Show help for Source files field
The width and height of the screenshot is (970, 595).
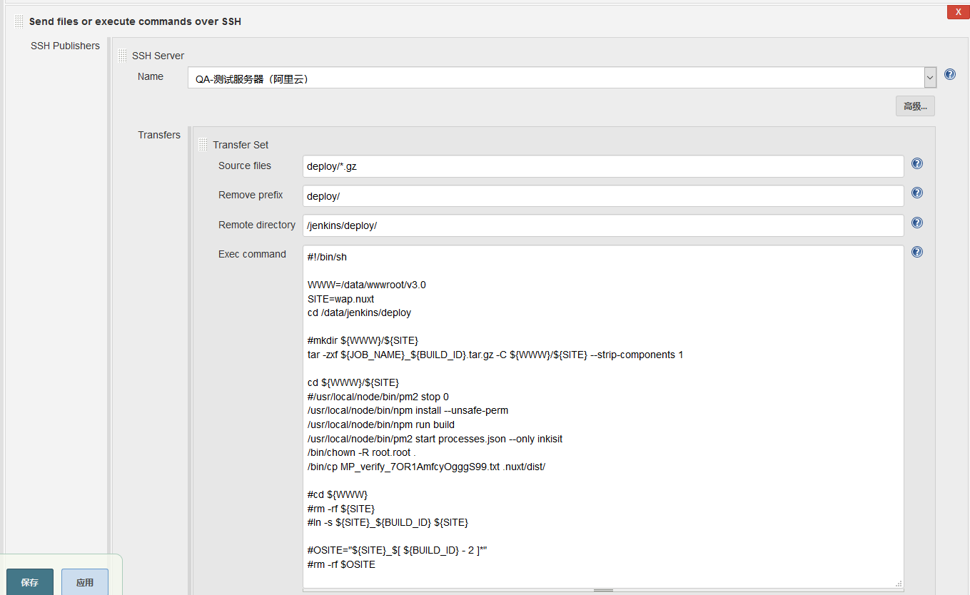click(917, 163)
